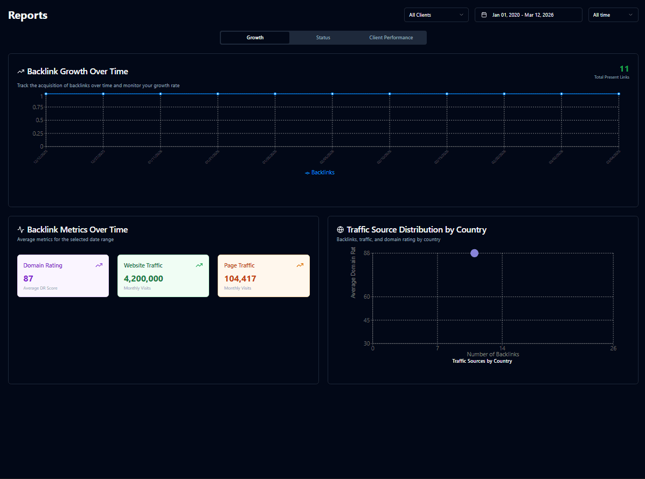Click the Backlinks legend line marker icon
This screenshot has height=479, width=645.
pyautogui.click(x=307, y=173)
